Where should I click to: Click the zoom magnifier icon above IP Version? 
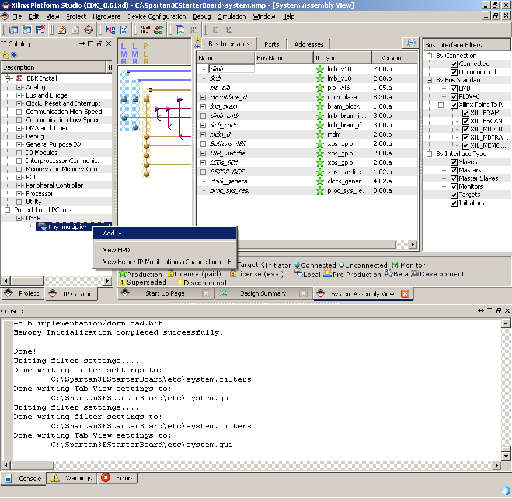pos(411,43)
